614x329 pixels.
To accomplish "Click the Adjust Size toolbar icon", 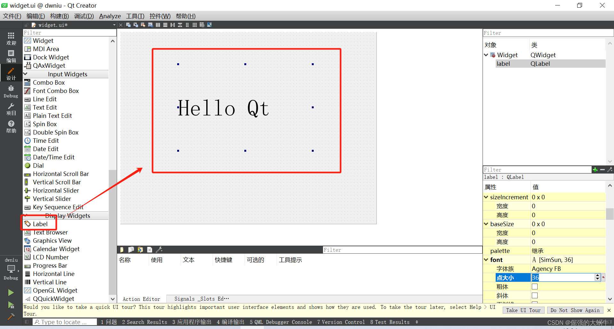I will (209, 25).
